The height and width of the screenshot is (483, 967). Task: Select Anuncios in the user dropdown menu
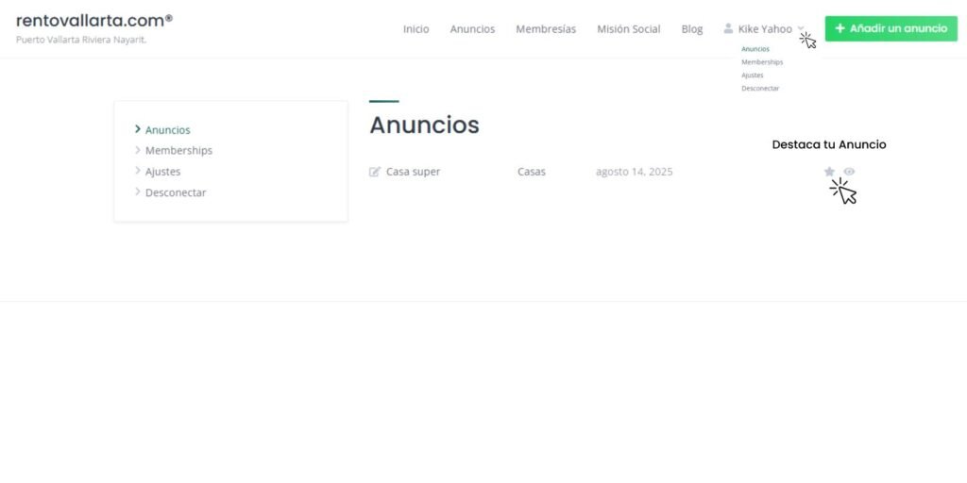(x=755, y=49)
